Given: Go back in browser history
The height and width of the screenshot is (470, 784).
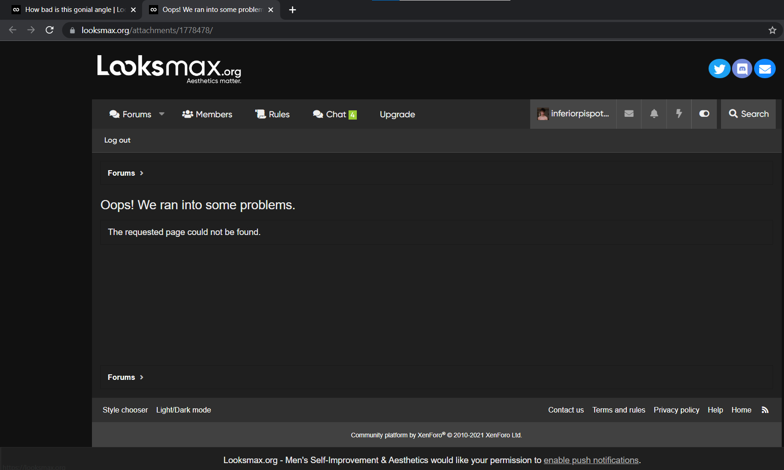Looking at the screenshot, I should pos(12,30).
